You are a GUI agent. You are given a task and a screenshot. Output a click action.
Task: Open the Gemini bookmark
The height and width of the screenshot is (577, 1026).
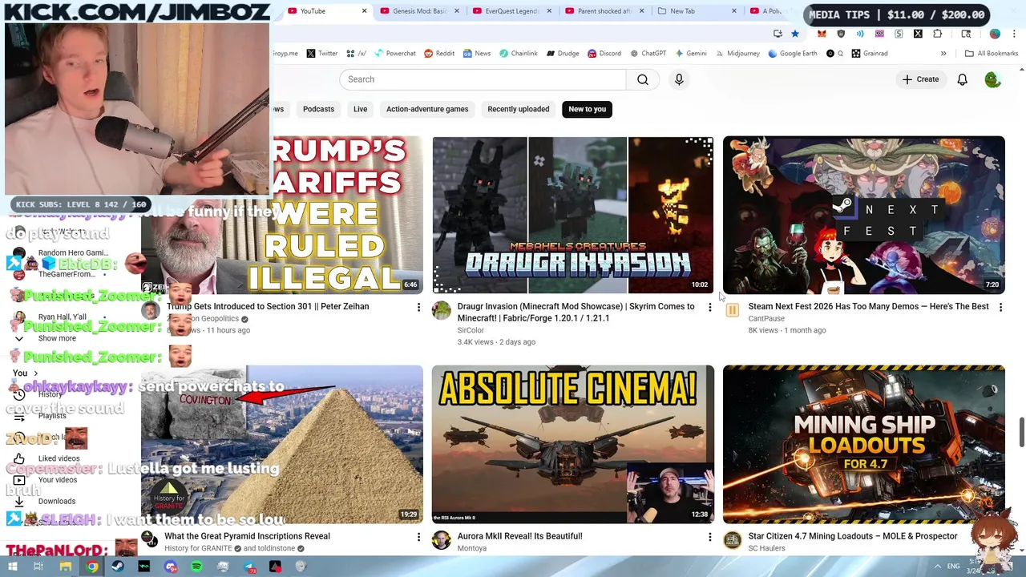point(690,54)
